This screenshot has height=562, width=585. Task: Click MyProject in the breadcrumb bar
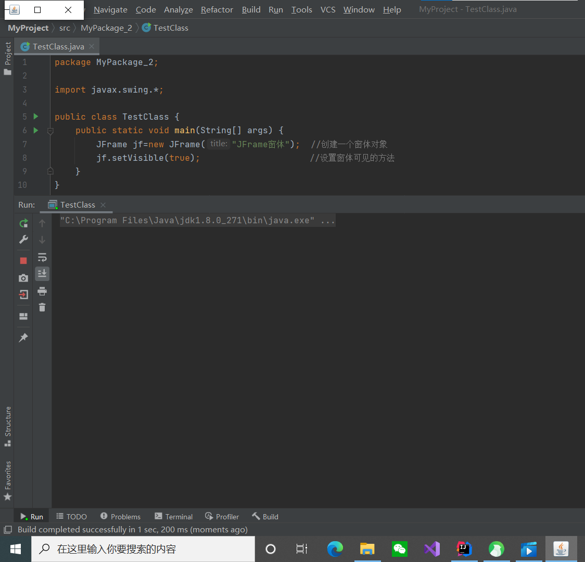(28, 28)
